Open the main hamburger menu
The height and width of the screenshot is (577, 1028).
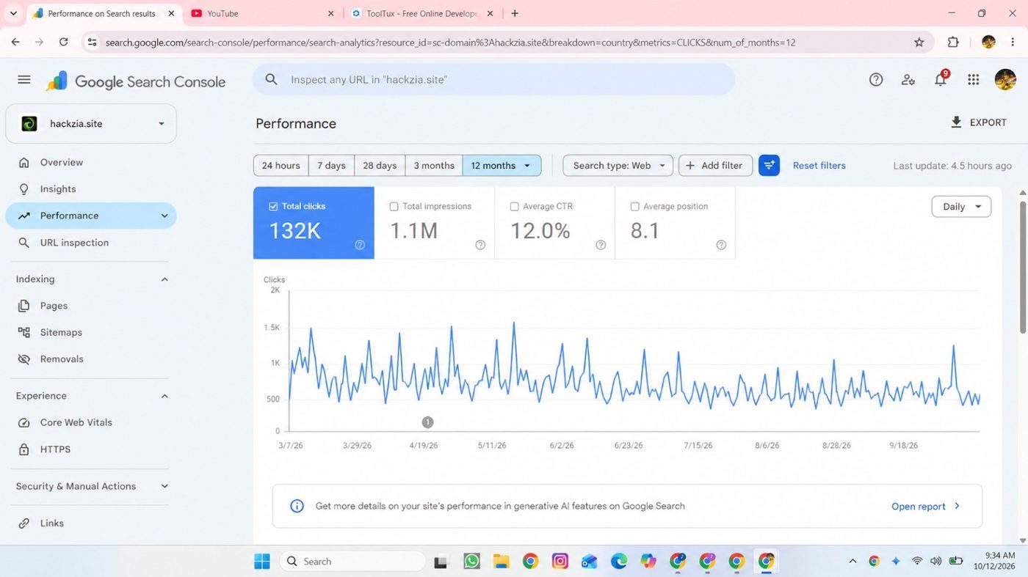[24, 80]
